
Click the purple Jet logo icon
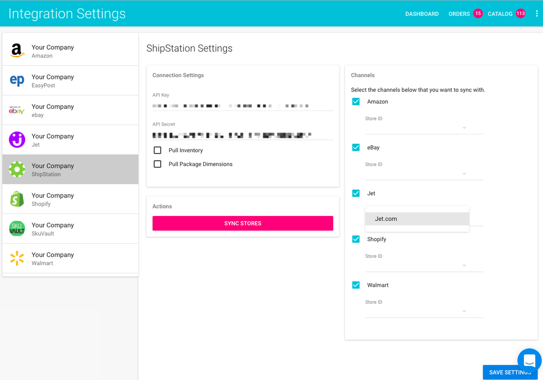(x=17, y=140)
